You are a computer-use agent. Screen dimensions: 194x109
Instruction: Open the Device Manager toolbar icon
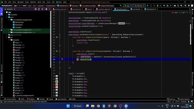click(178, 5)
